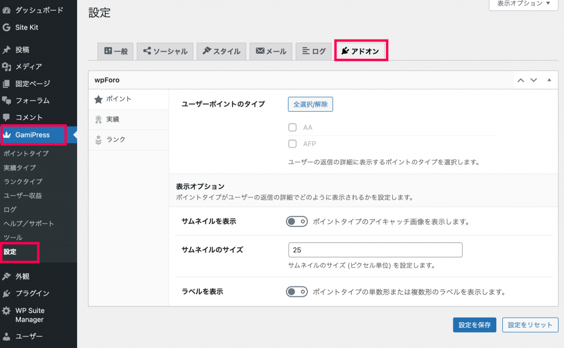564x348 pixels.
Task: Switch to the ソーシャル tab
Action: (x=165, y=51)
